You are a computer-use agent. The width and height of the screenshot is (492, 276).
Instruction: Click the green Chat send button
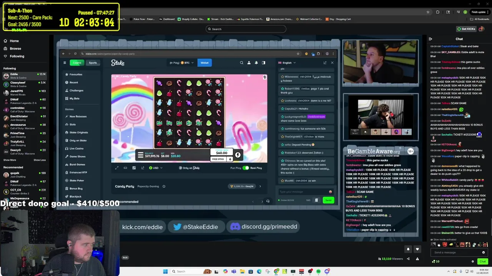(x=483, y=261)
